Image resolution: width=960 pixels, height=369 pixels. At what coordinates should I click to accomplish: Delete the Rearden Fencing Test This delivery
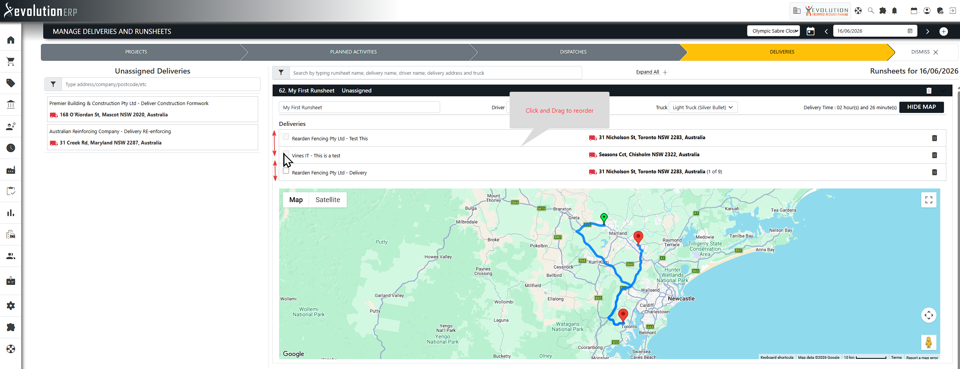coord(935,138)
